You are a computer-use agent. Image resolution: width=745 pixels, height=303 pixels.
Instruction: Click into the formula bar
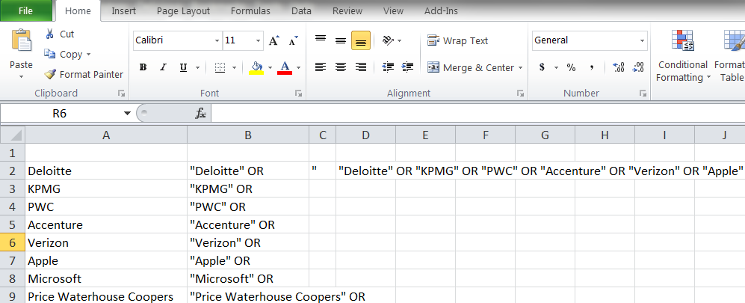click(x=477, y=113)
